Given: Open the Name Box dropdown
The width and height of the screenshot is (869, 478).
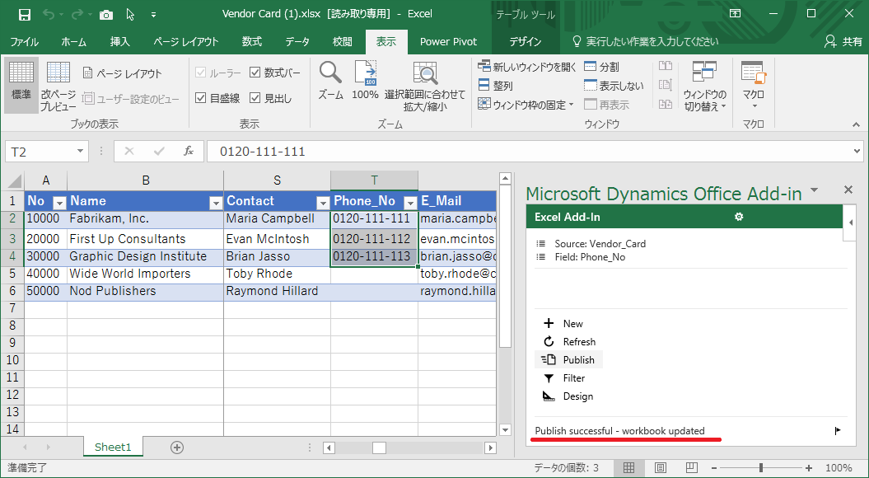Looking at the screenshot, I should point(81,152).
